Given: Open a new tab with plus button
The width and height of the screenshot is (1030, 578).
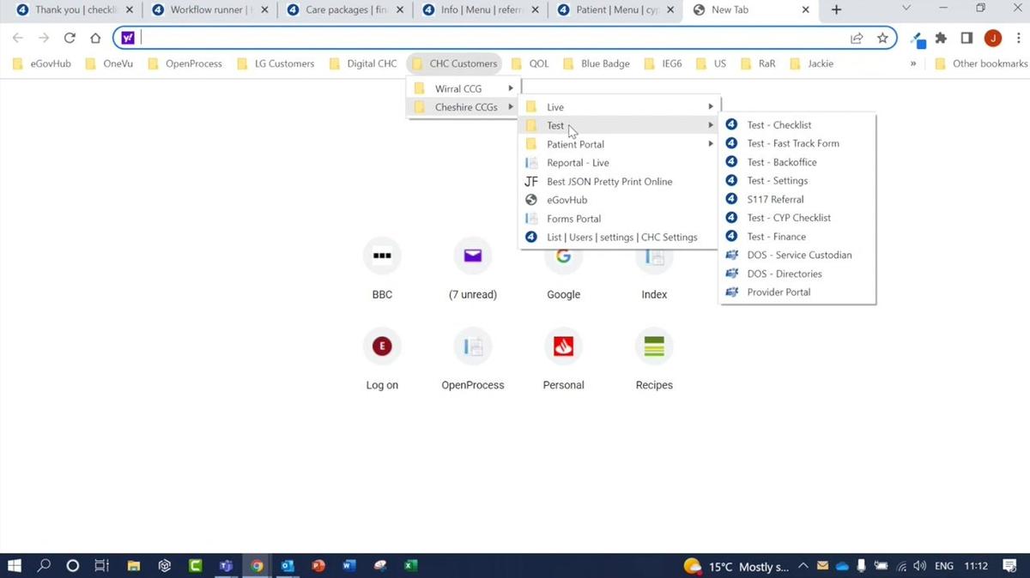Looking at the screenshot, I should coord(837,10).
